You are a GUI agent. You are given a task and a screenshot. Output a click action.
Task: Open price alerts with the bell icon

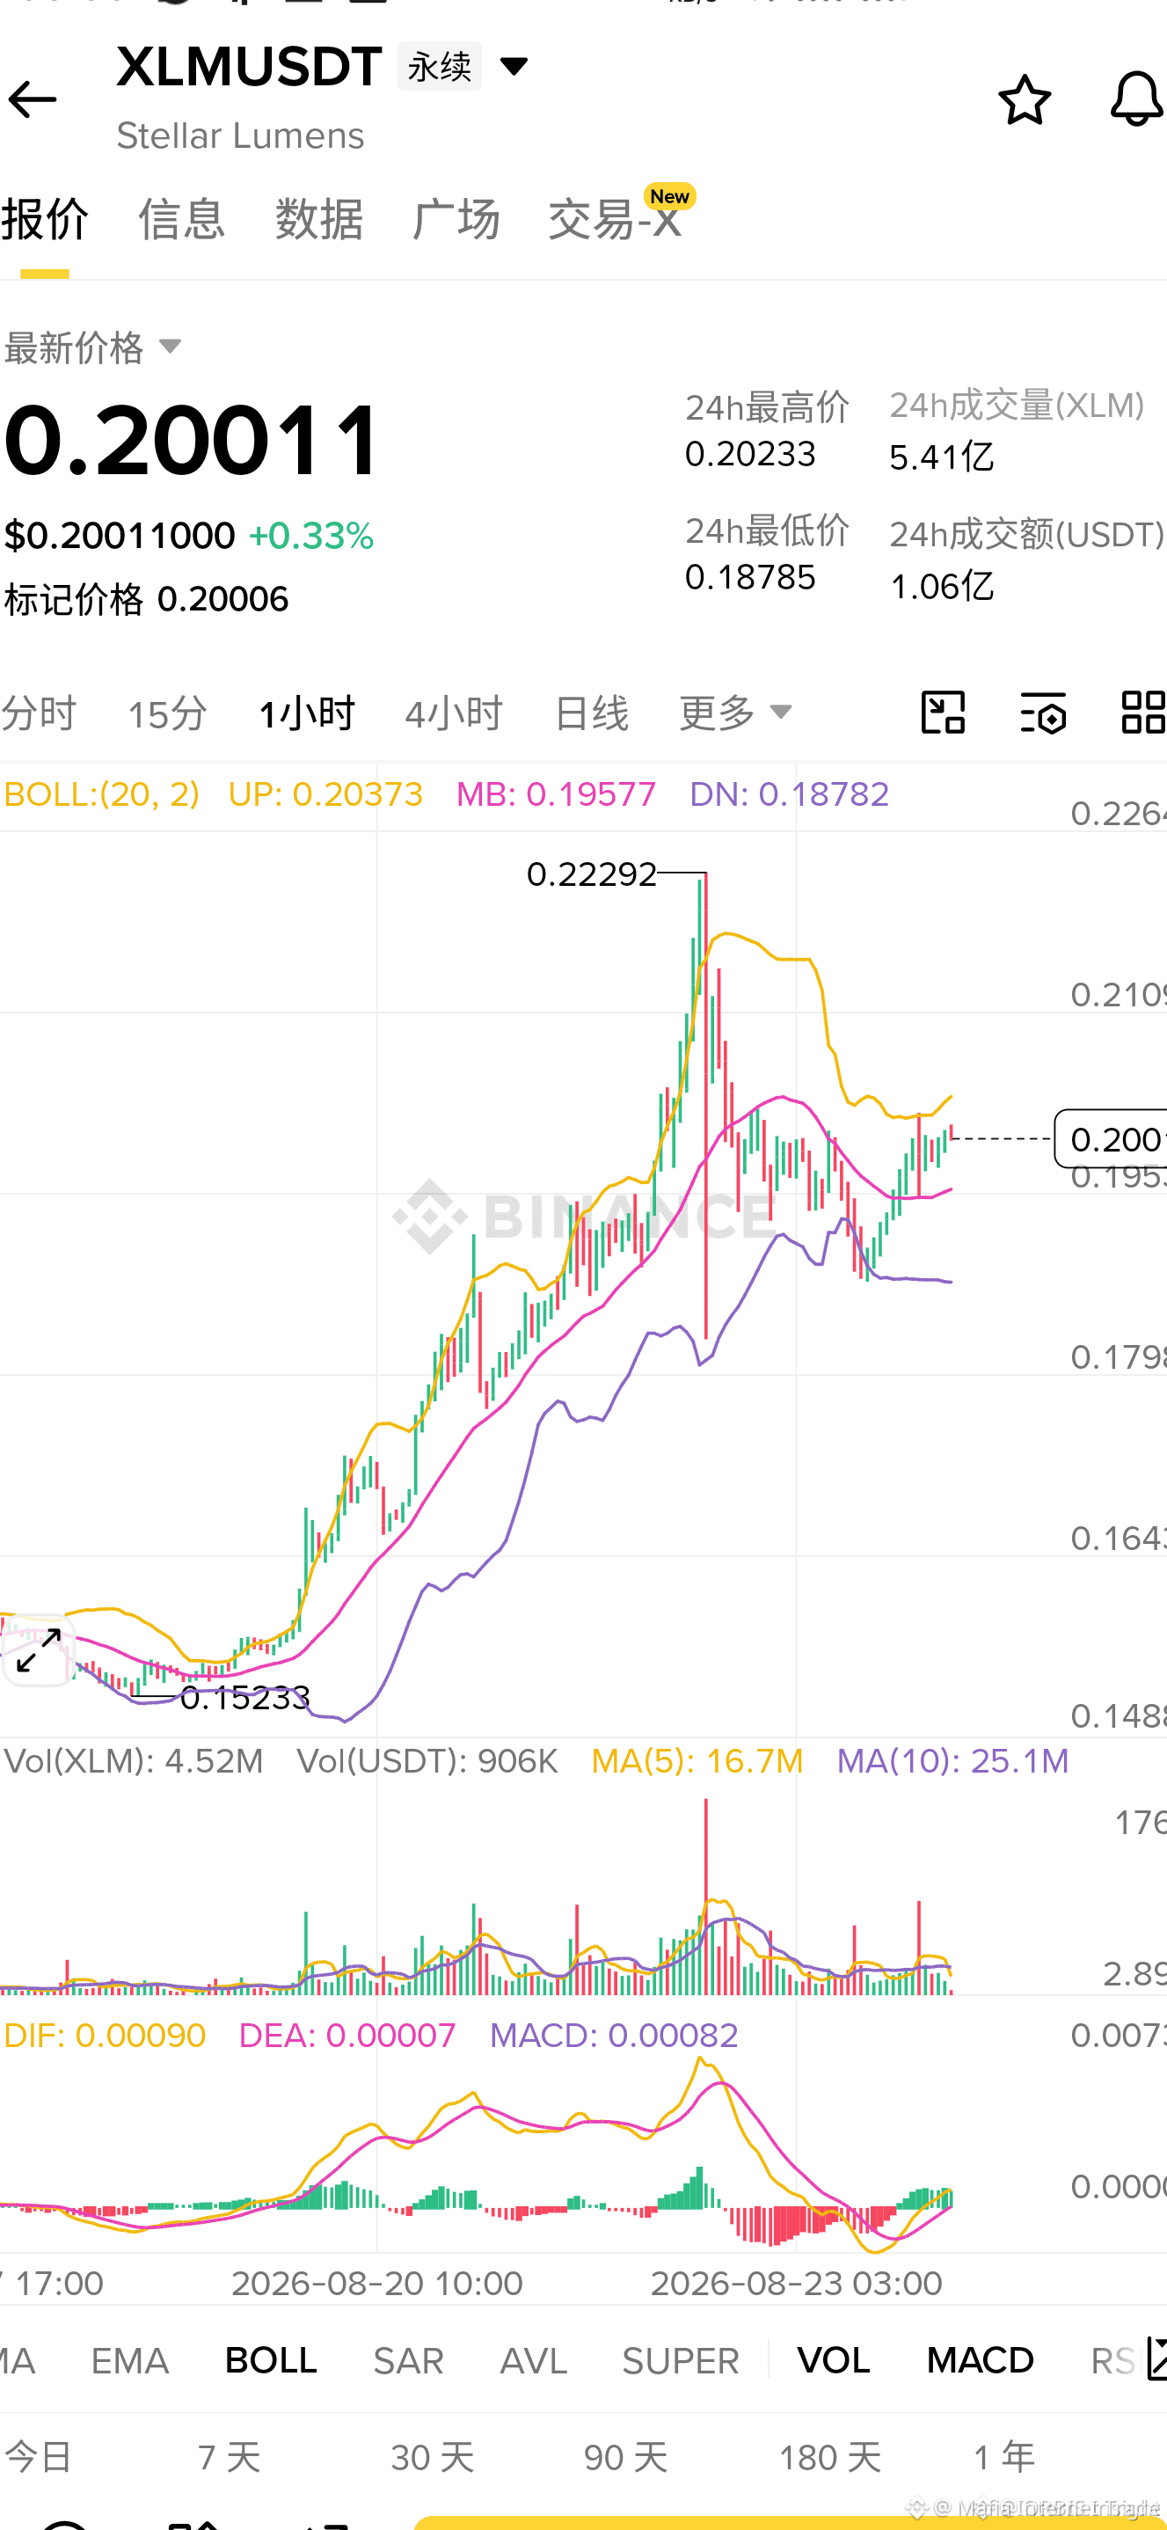point(1136,99)
